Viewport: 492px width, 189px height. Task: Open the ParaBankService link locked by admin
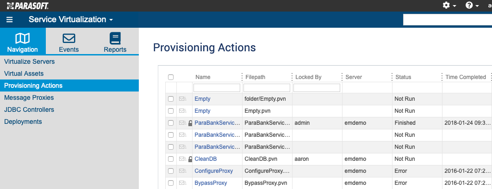217,123
